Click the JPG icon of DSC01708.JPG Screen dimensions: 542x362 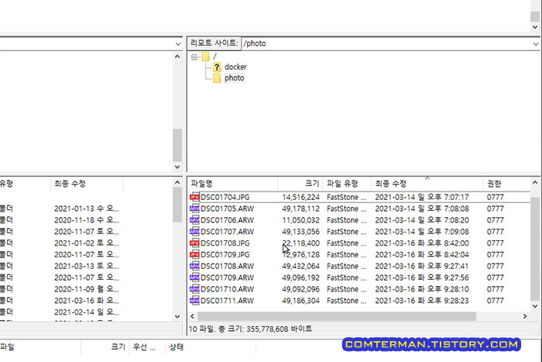pyautogui.click(x=194, y=243)
